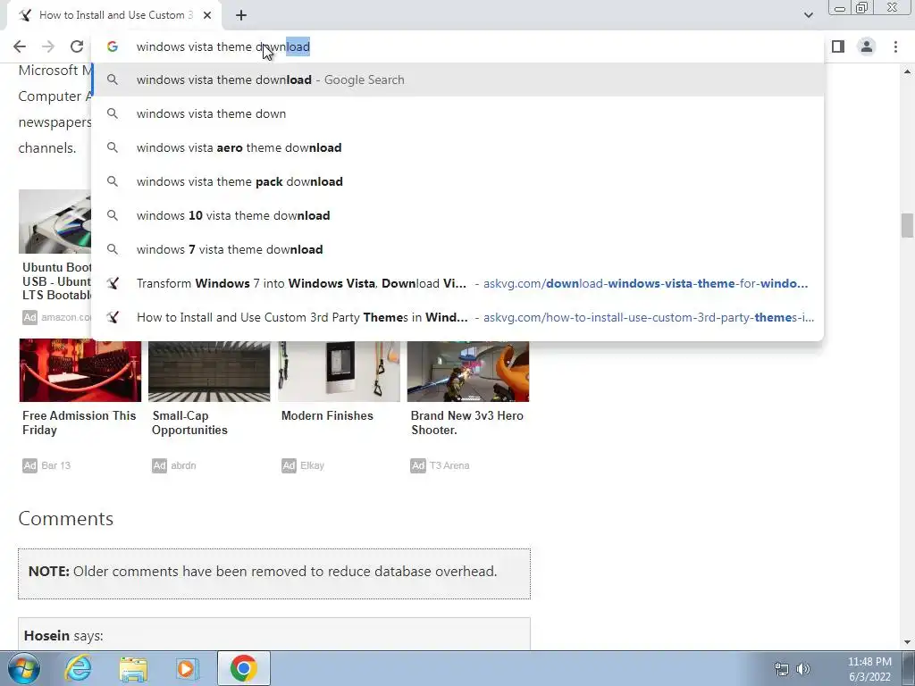Open 'How to Install and Use Custom 3rd Party Themes' suggestion
Image resolution: width=915 pixels, height=686 pixels.
pos(458,317)
